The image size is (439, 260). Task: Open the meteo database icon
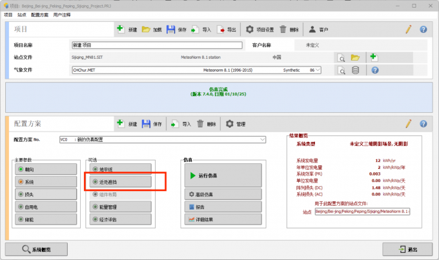click(355, 70)
